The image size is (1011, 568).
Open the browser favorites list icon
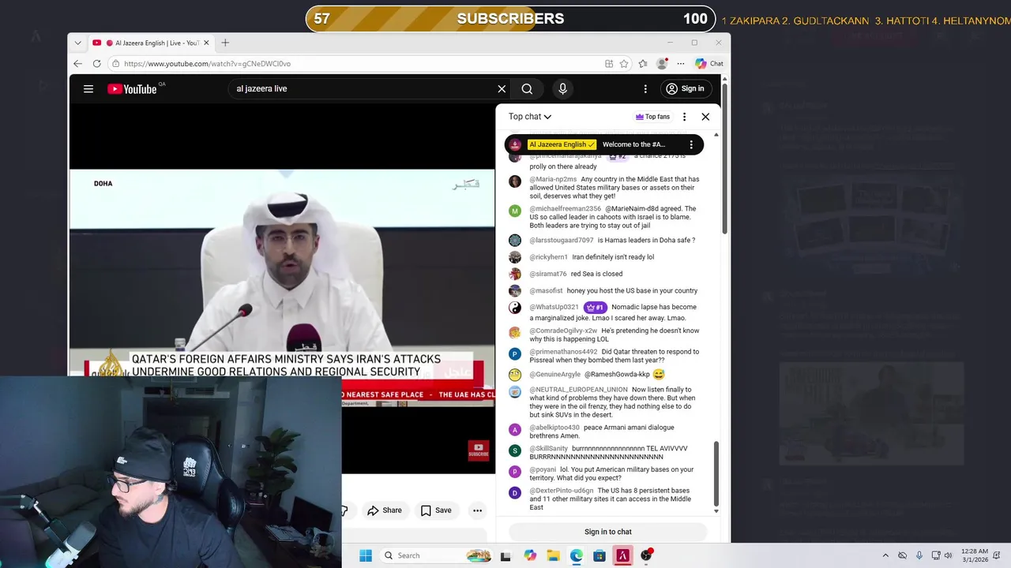tap(643, 64)
